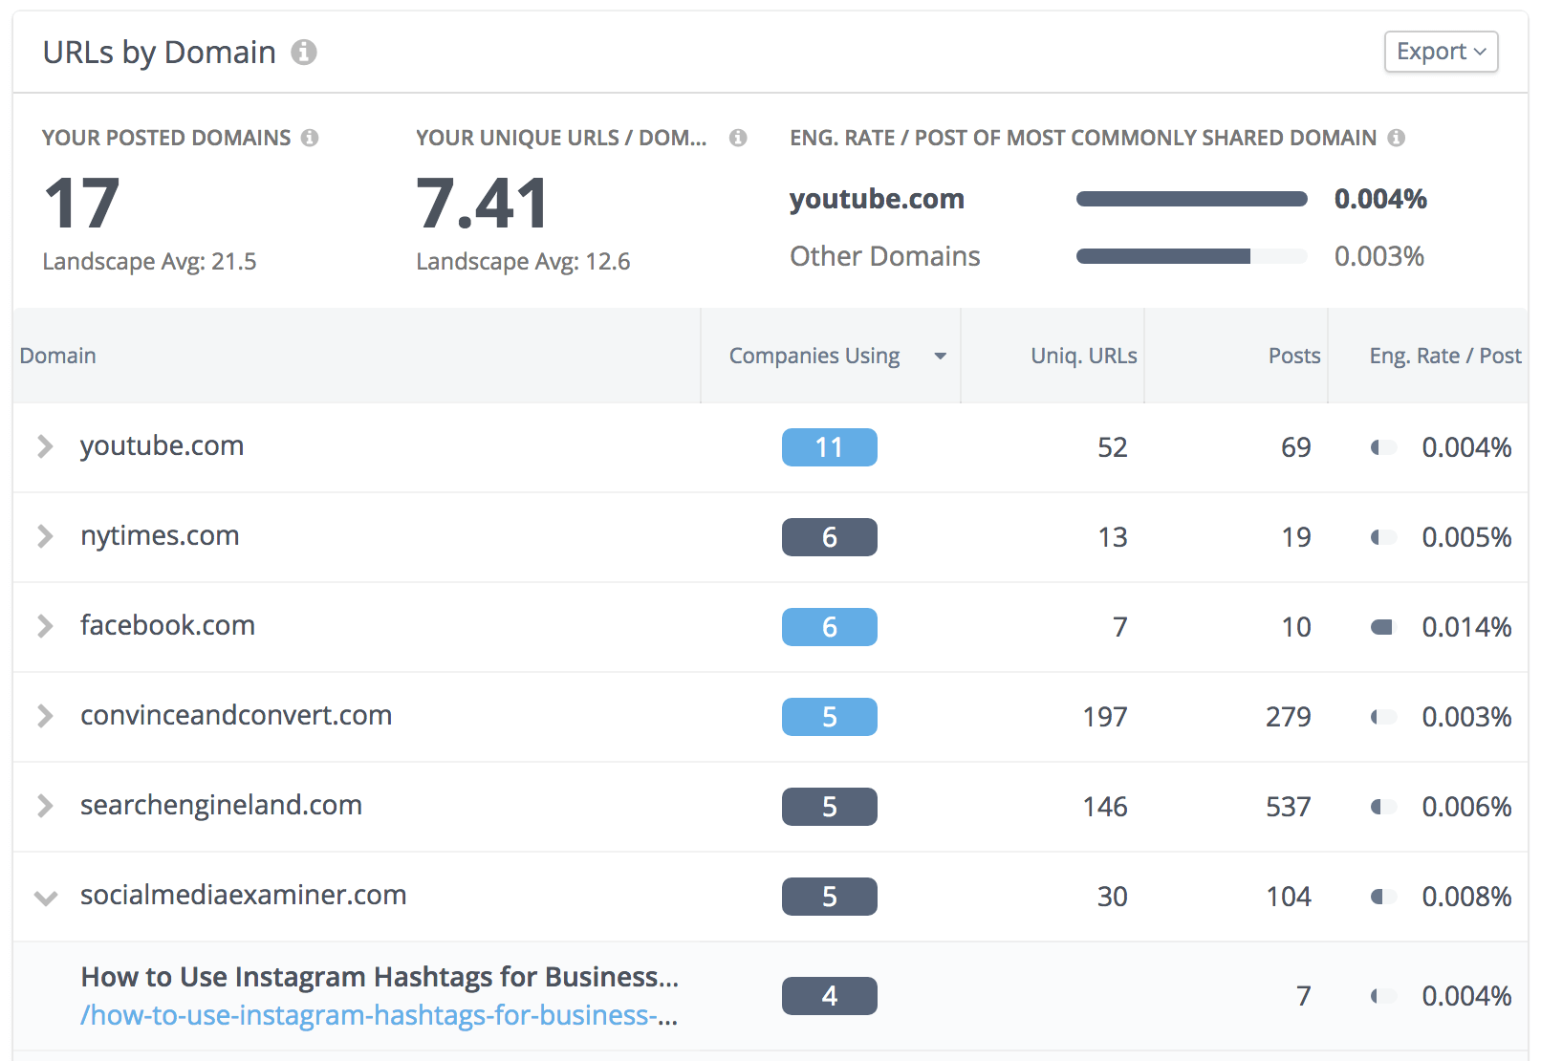The height and width of the screenshot is (1061, 1541).
Task: Open info icon next to Your Posted Domains
Action: [x=310, y=138]
